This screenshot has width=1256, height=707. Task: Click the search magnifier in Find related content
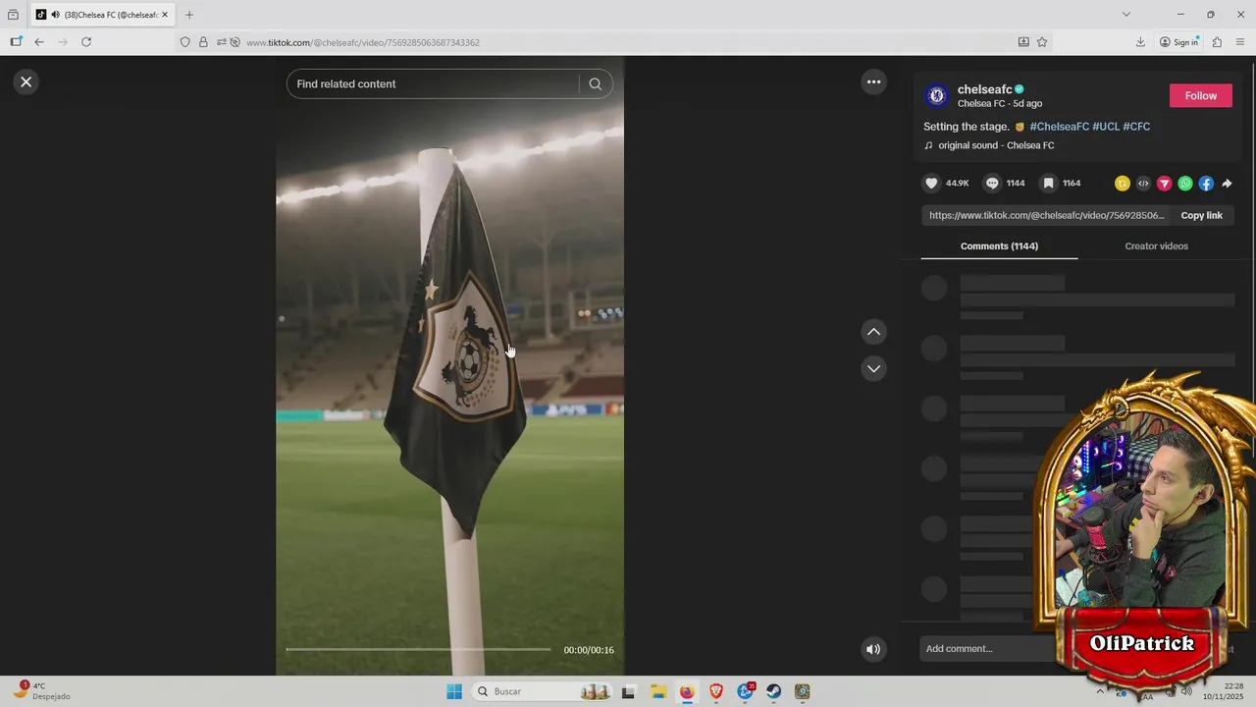point(595,84)
